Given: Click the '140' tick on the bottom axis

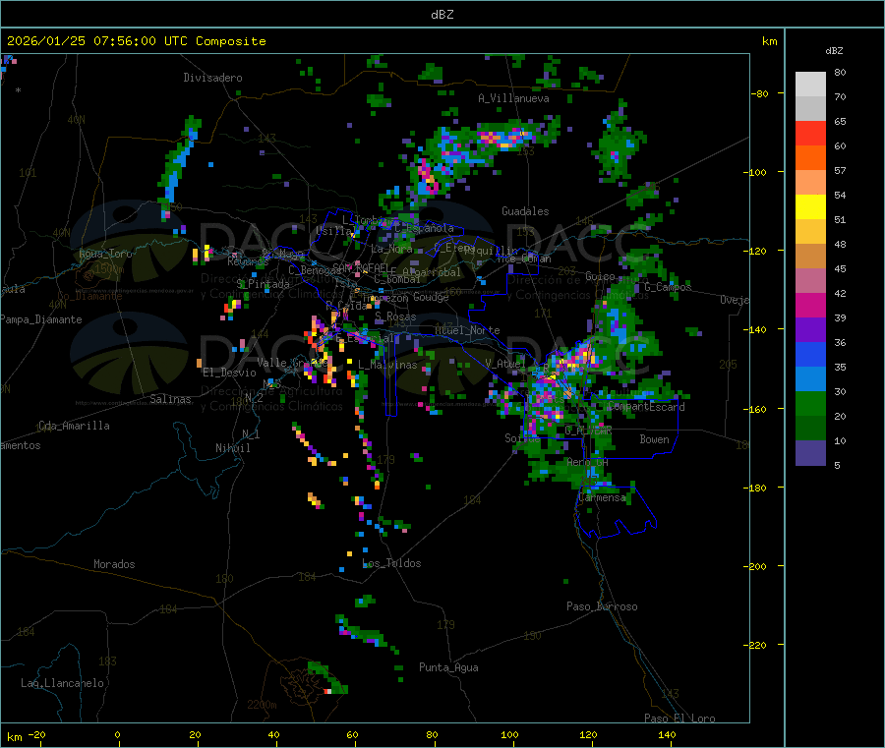Looking at the screenshot, I should (x=667, y=734).
